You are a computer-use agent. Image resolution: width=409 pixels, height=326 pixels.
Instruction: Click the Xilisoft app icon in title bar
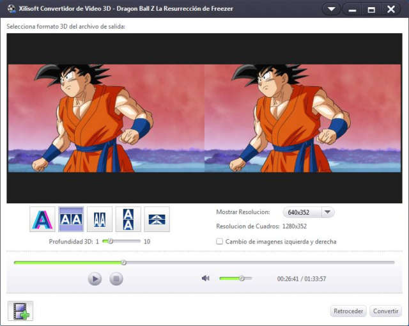12,8
